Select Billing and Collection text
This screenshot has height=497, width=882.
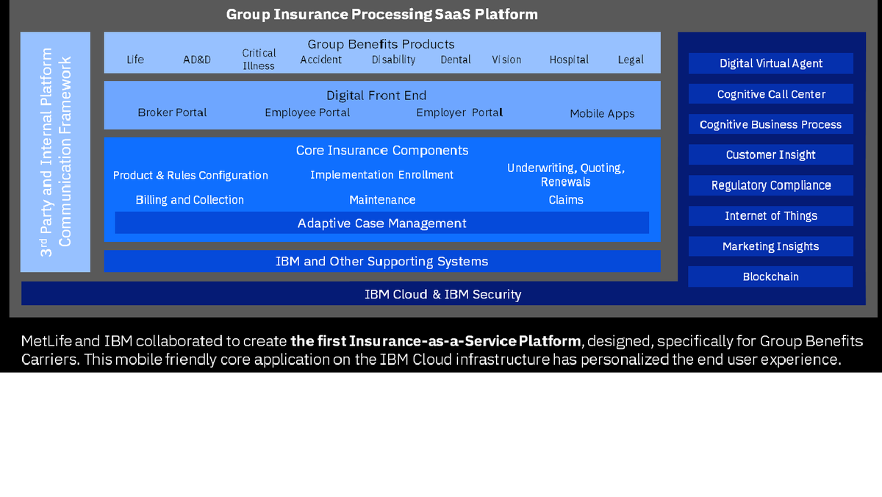190,200
